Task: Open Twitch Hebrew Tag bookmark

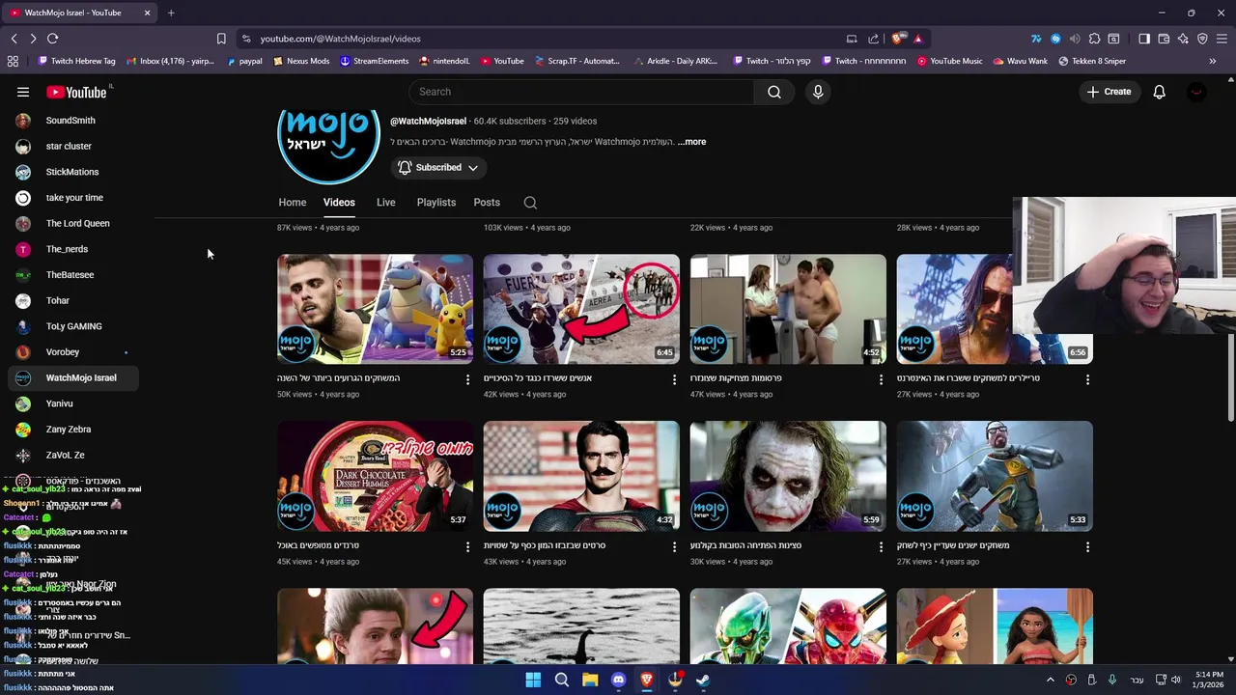Action: [x=76, y=61]
